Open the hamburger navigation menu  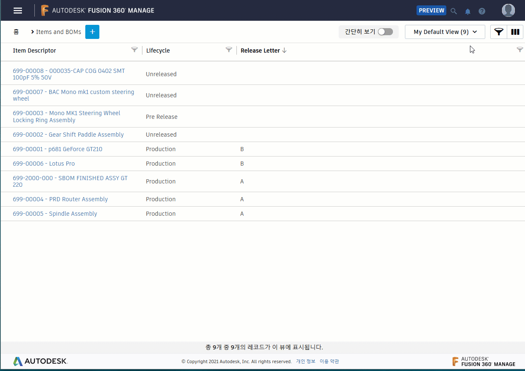(x=18, y=10)
